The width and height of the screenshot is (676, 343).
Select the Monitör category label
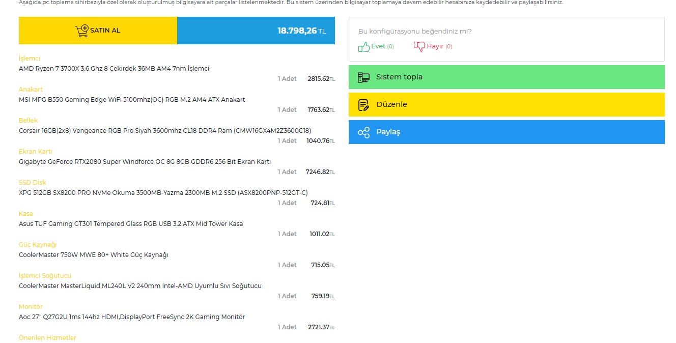pos(31,307)
